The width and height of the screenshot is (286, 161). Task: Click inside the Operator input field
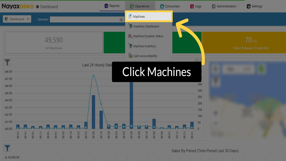[x=84, y=20]
